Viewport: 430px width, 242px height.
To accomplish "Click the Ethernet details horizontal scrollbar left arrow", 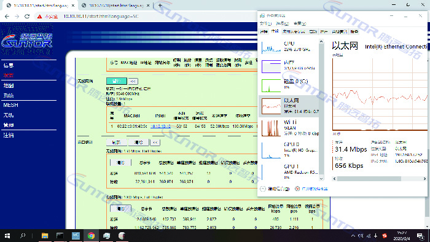I will (334, 179).
